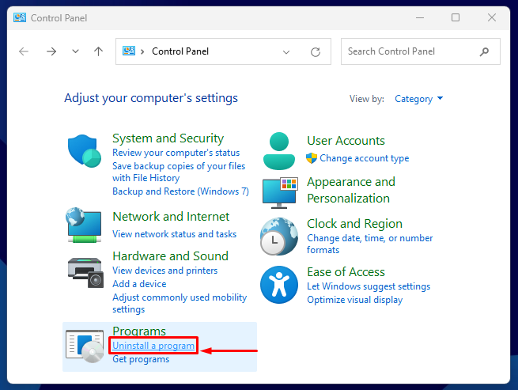Open the Clock and Region globe icon
Viewport: 518px width, 390px height.
click(x=279, y=237)
